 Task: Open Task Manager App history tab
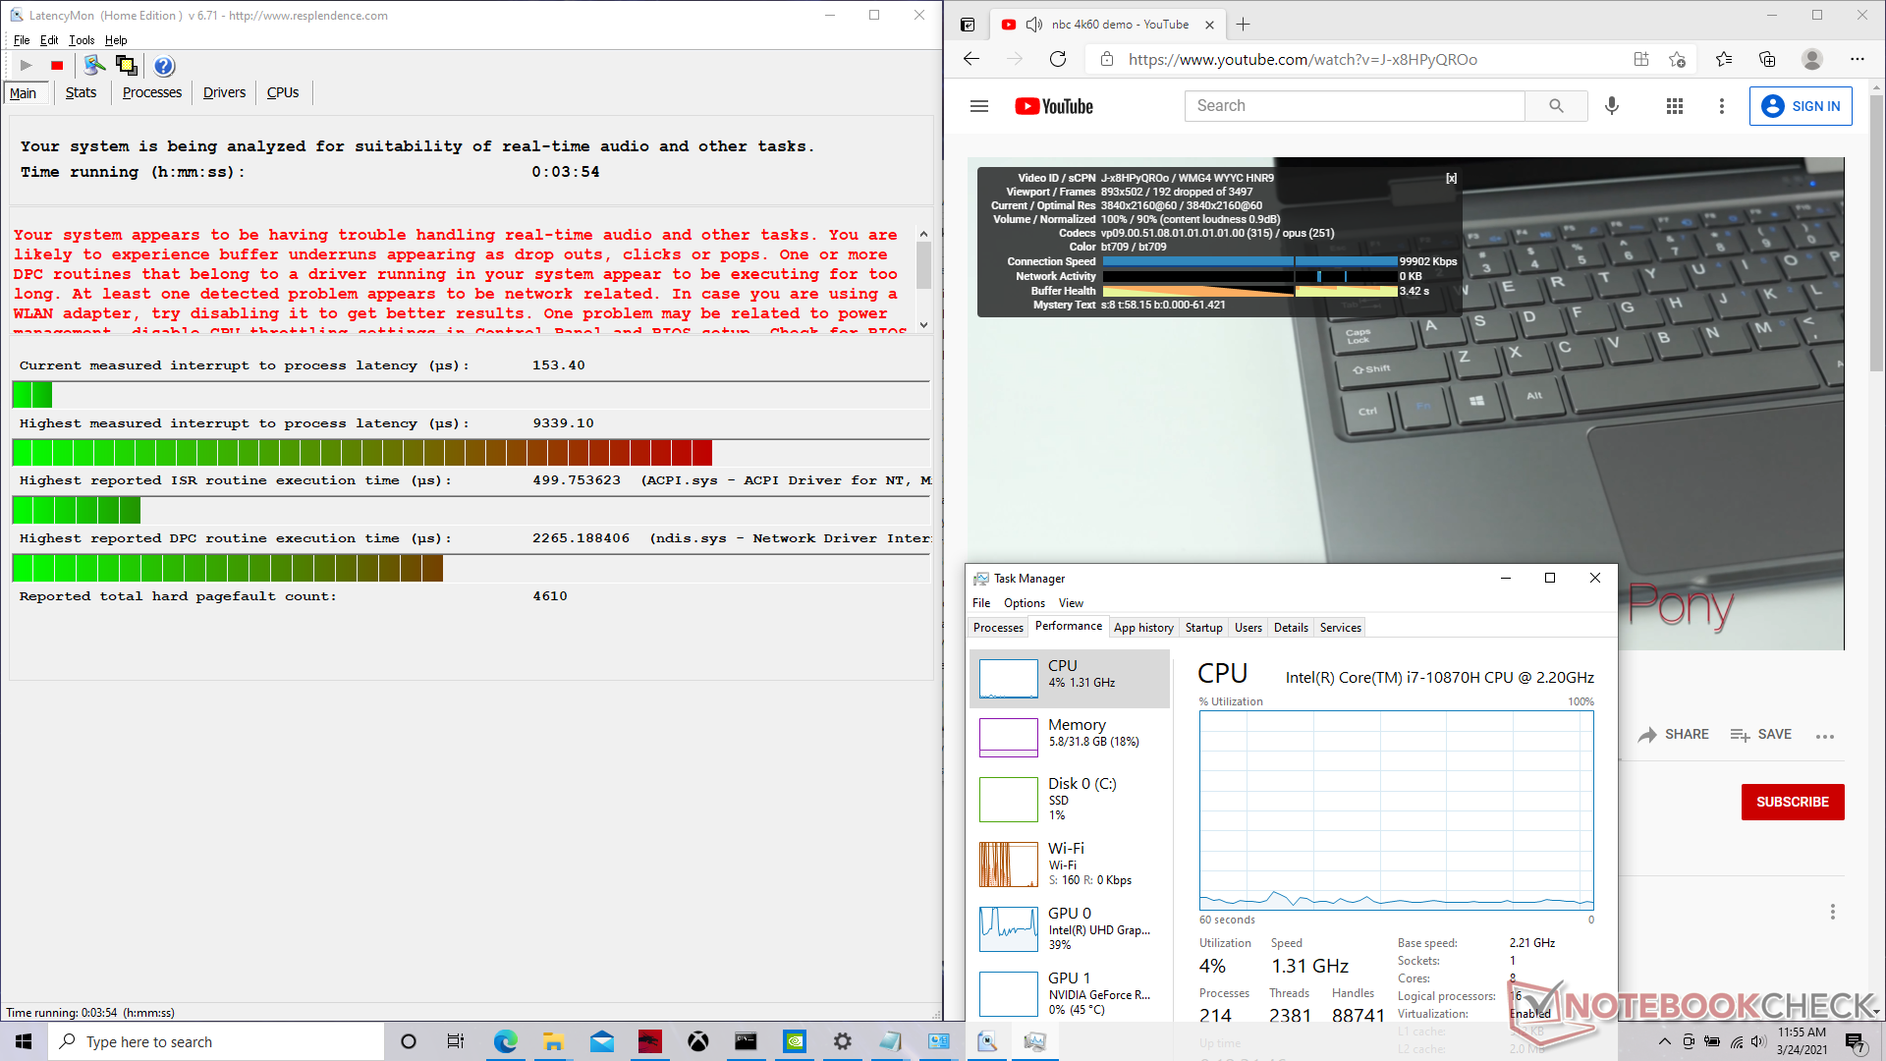[x=1143, y=627]
